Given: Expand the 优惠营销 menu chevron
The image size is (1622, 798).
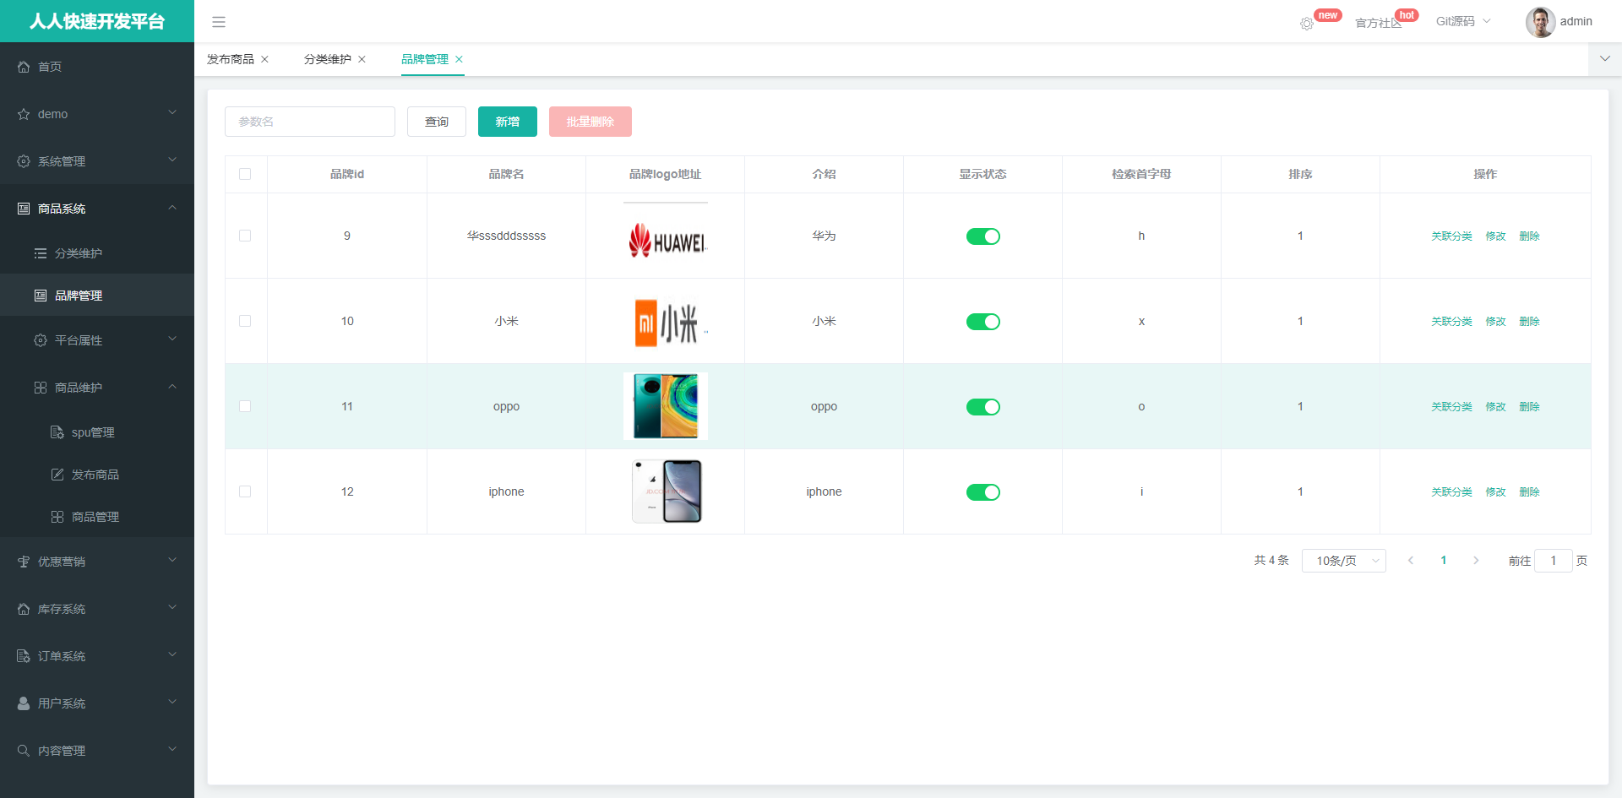Looking at the screenshot, I should (172, 560).
